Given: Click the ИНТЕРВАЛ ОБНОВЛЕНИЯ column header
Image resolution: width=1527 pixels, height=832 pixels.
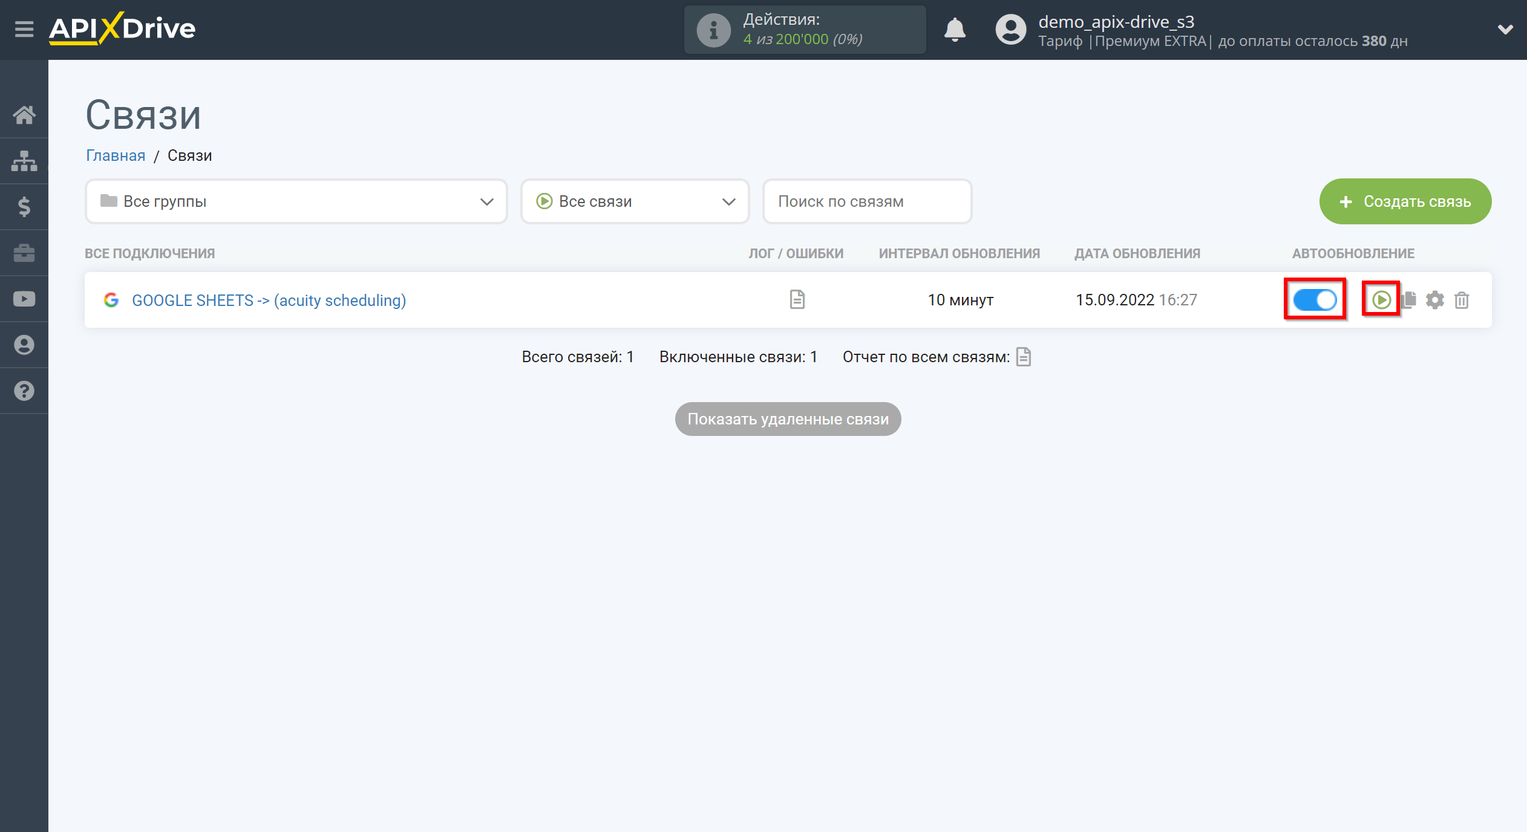Looking at the screenshot, I should (x=960, y=253).
